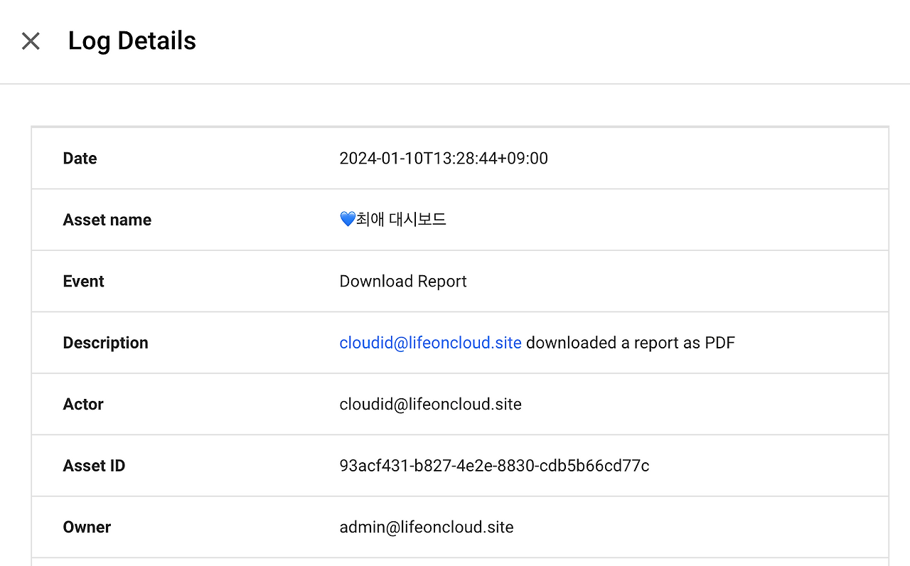Click the Asset ID value starting 93acf431
Viewport: 910px width, 566px height.
point(494,466)
